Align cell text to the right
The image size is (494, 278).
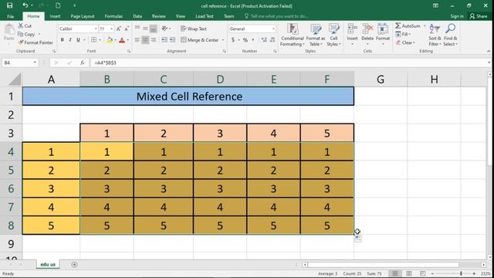tap(153, 40)
